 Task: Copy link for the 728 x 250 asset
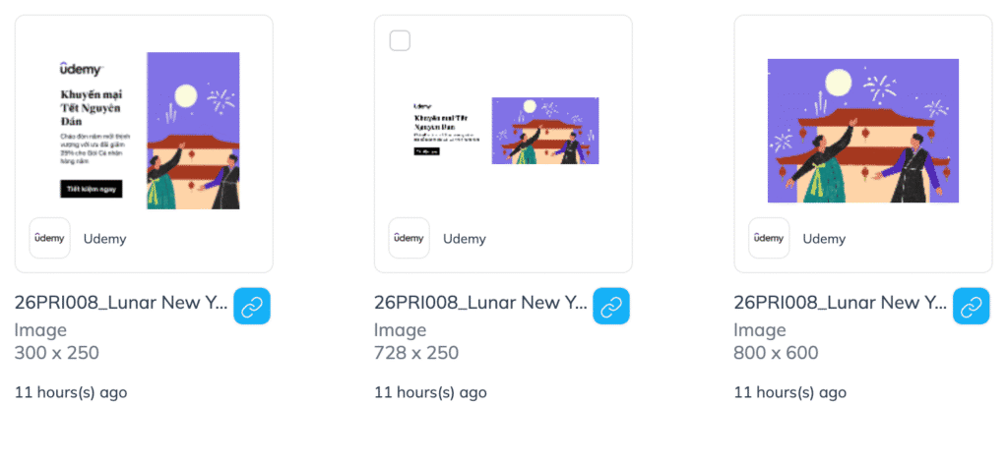click(x=611, y=307)
